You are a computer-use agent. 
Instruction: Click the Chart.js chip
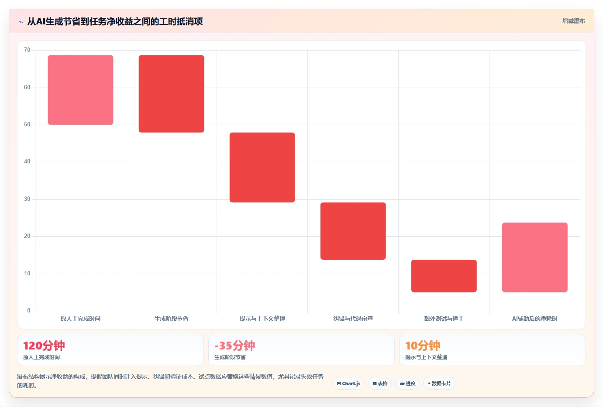pyautogui.click(x=348, y=383)
